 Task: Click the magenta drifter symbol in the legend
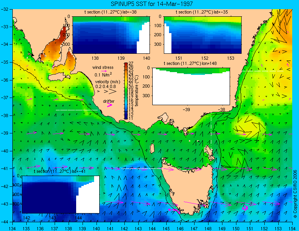click(110, 105)
